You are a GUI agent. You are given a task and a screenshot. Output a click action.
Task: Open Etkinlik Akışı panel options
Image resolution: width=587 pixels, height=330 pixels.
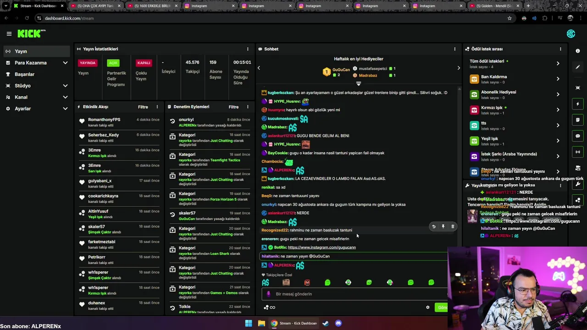pos(157,107)
